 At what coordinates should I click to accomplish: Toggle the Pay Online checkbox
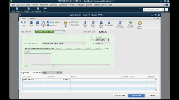coord(70,25)
